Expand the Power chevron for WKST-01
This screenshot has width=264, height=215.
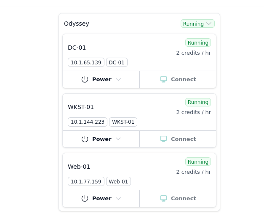click(118, 139)
